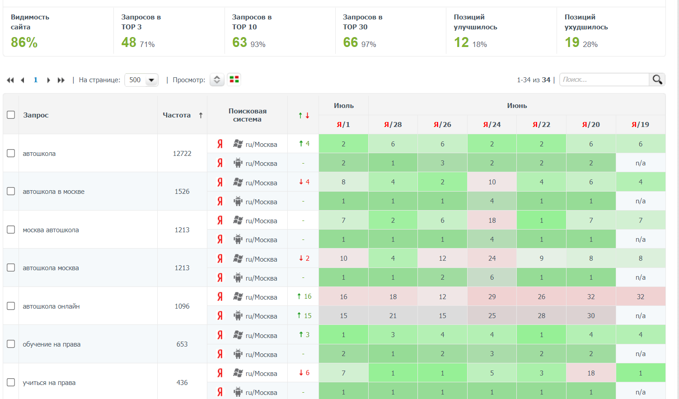Click the Поиск search input field
Viewport: 679px width, 399px height.
pyautogui.click(x=604, y=80)
